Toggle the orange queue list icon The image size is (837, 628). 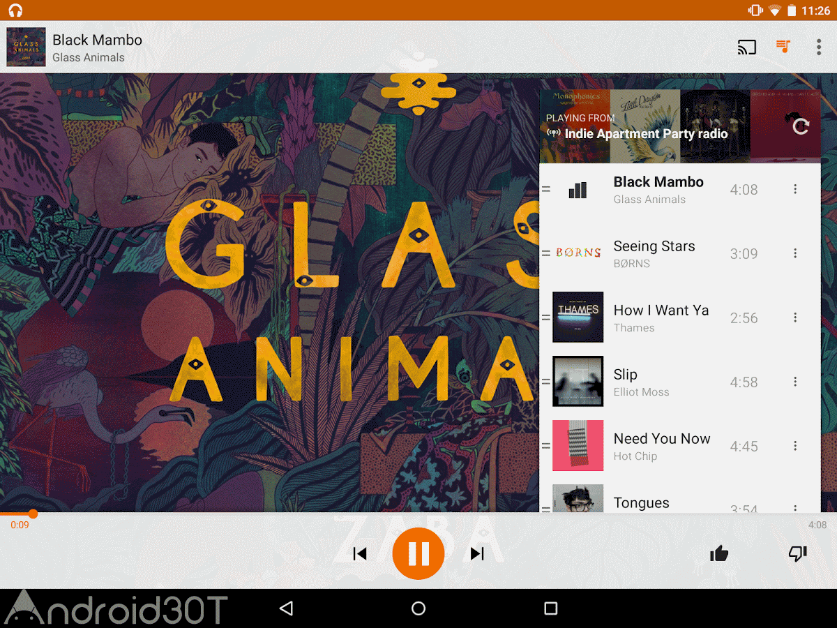pos(783,47)
